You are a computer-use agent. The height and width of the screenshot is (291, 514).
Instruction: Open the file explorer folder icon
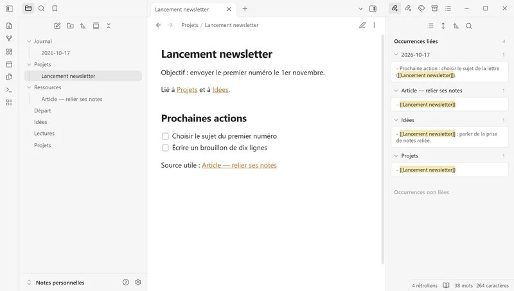point(28,8)
